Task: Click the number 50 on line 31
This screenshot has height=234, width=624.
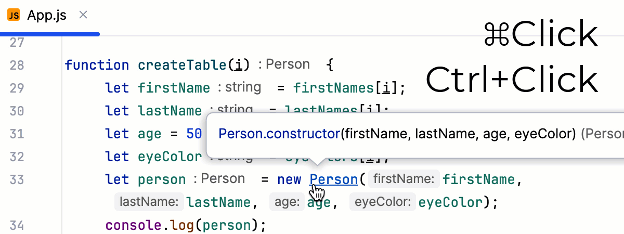Action: (x=194, y=134)
